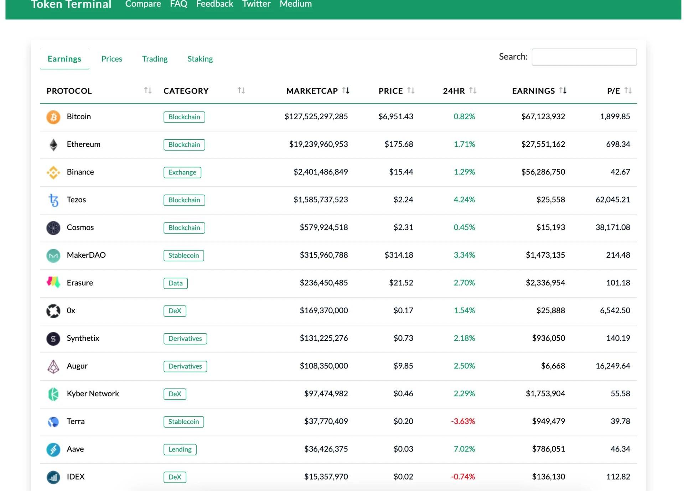Click Augur's Derivatives category tag
The image size is (684, 491).
(x=185, y=366)
